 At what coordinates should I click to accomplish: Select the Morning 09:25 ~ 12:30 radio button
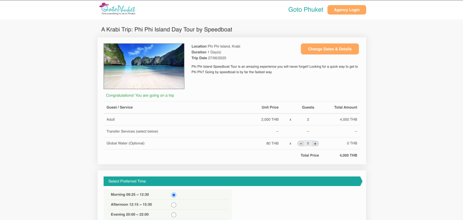[174, 195]
